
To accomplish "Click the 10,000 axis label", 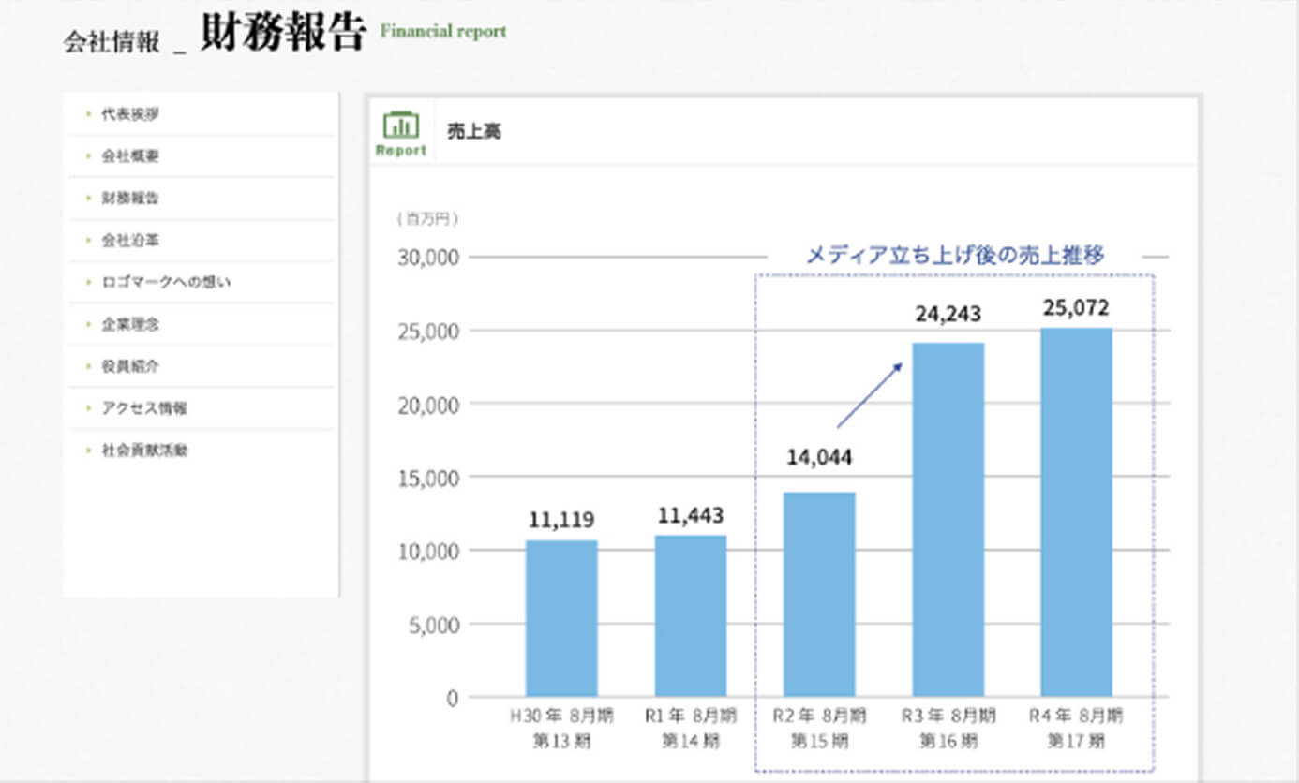I will pyautogui.click(x=426, y=551).
